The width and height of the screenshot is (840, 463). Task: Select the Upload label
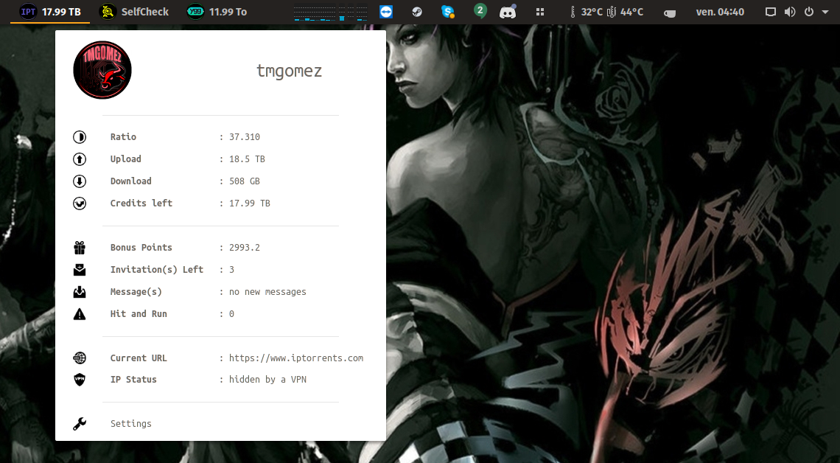[126, 159]
